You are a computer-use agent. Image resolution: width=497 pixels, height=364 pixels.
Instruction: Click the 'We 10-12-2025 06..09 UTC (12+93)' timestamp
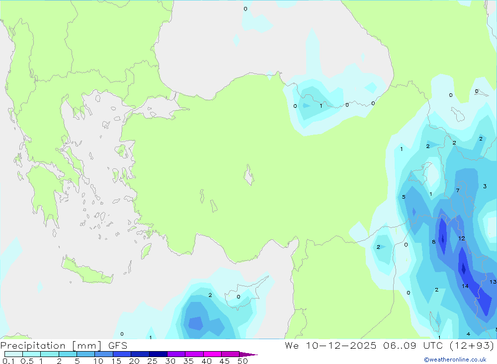[x=389, y=346]
